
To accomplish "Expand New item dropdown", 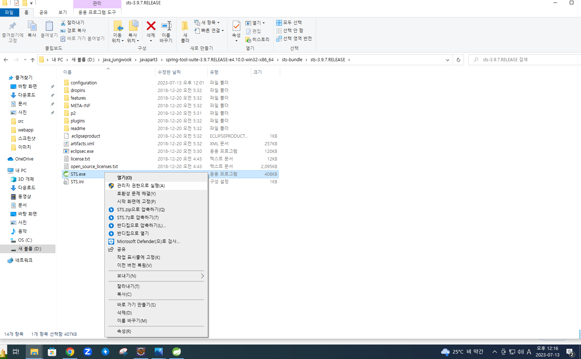I will click(x=218, y=22).
